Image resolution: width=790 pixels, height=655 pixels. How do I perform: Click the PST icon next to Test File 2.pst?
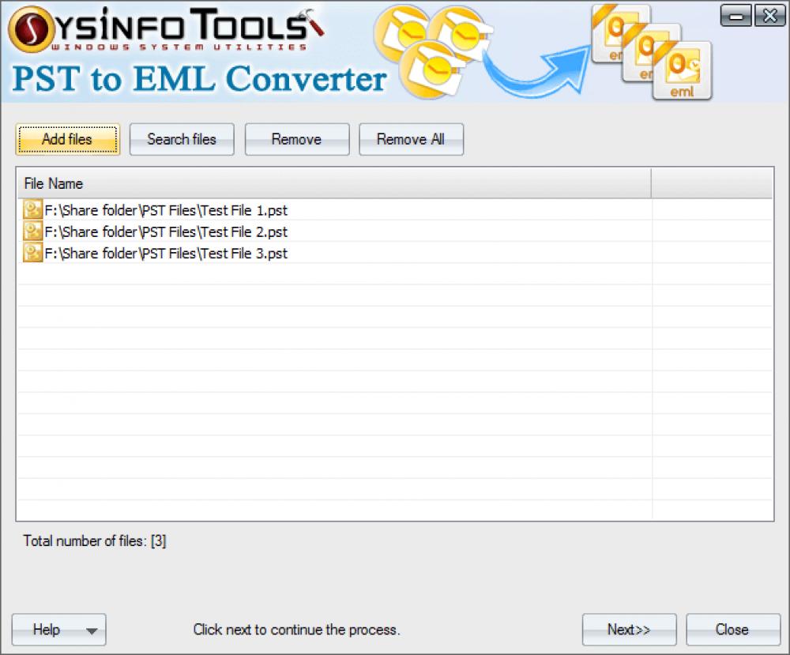click(32, 232)
